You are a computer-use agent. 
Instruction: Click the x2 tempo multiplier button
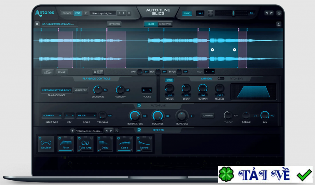[x=210, y=12]
